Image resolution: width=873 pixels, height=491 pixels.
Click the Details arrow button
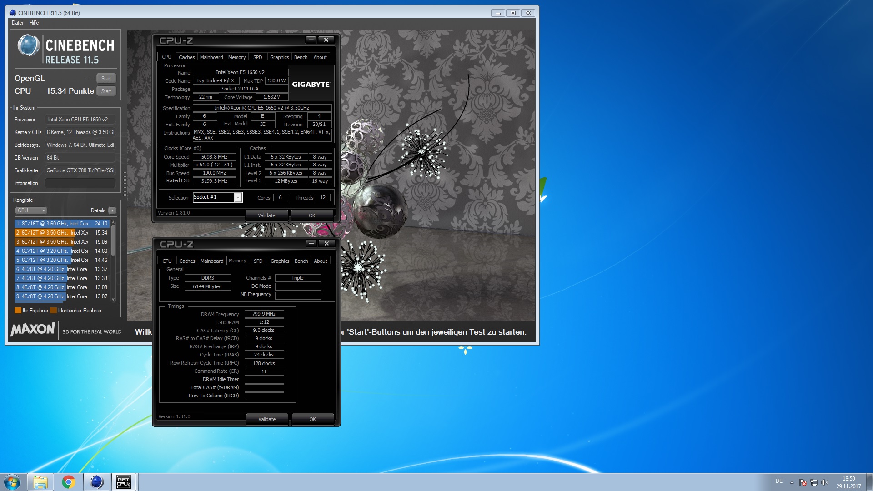click(x=112, y=210)
